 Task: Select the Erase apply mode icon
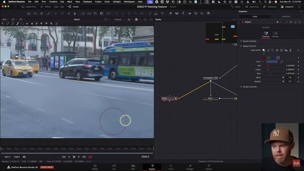[x=277, y=50]
